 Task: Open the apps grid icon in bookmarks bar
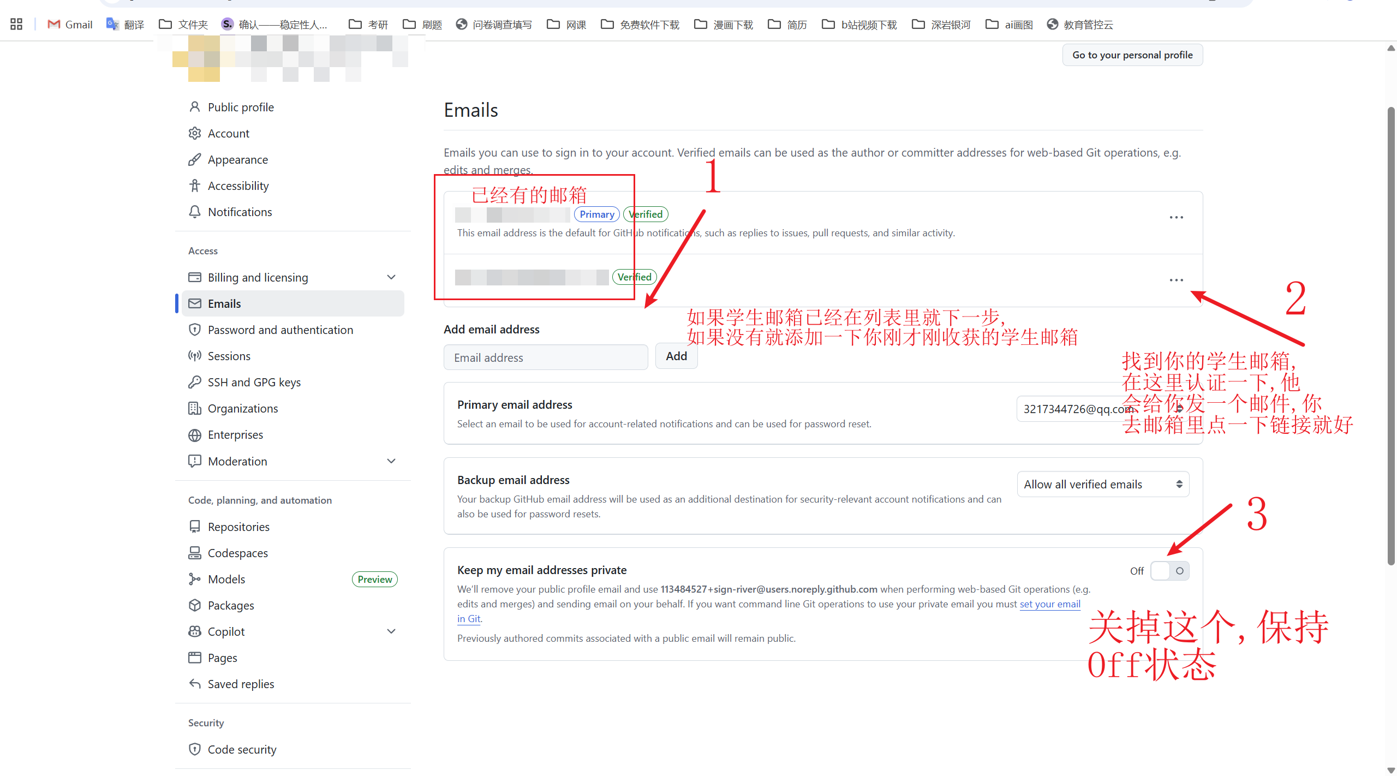click(16, 24)
